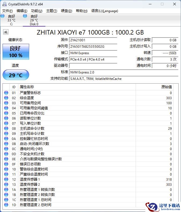Open the 硬盘(D) menu
The image size is (181, 212).
67,11
